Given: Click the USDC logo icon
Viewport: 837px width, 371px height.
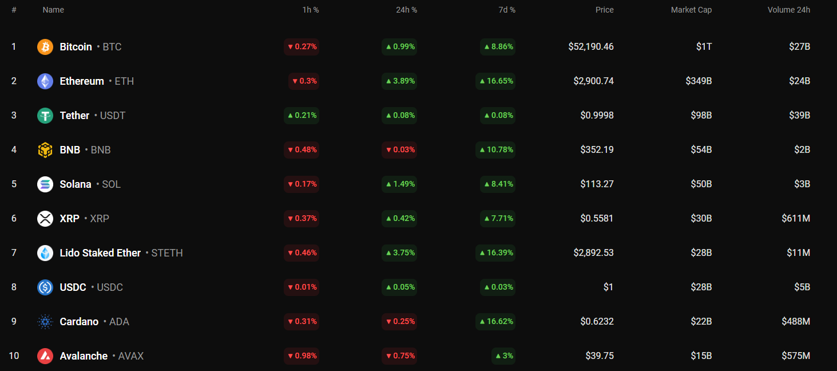Looking at the screenshot, I should coord(45,287).
